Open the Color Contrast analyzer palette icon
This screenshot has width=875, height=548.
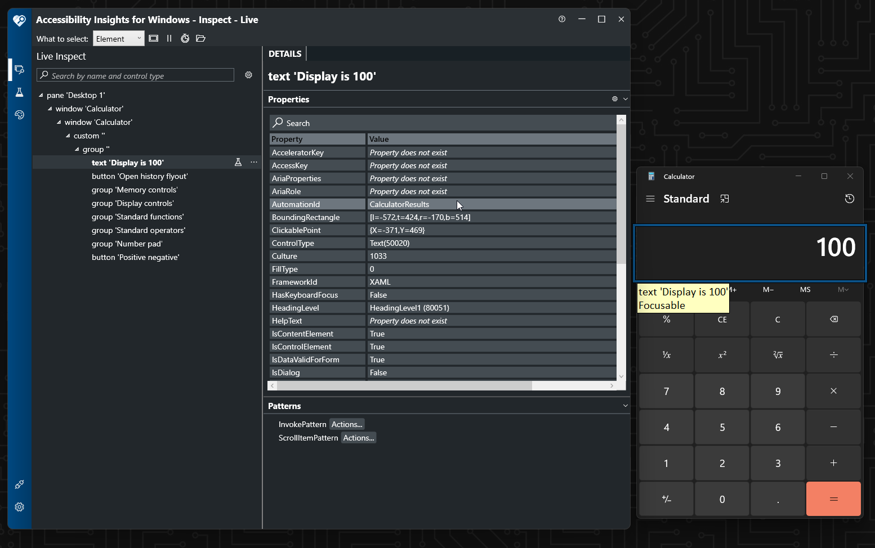(x=19, y=114)
